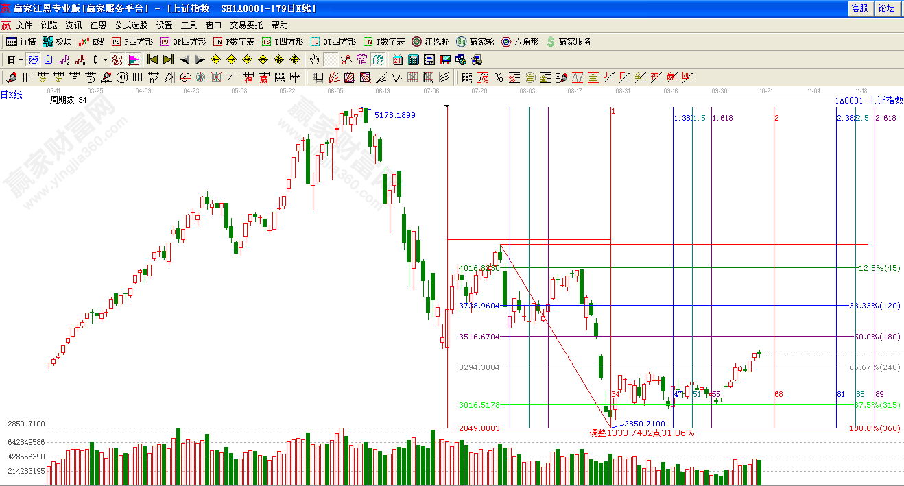Jump to first bar with skip-to-start arrow
The width and height of the screenshot is (904, 486).
(152, 60)
